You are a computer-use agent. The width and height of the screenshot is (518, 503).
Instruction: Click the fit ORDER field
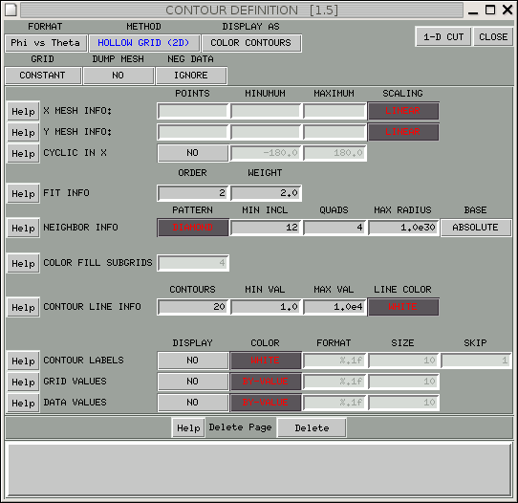pos(193,193)
